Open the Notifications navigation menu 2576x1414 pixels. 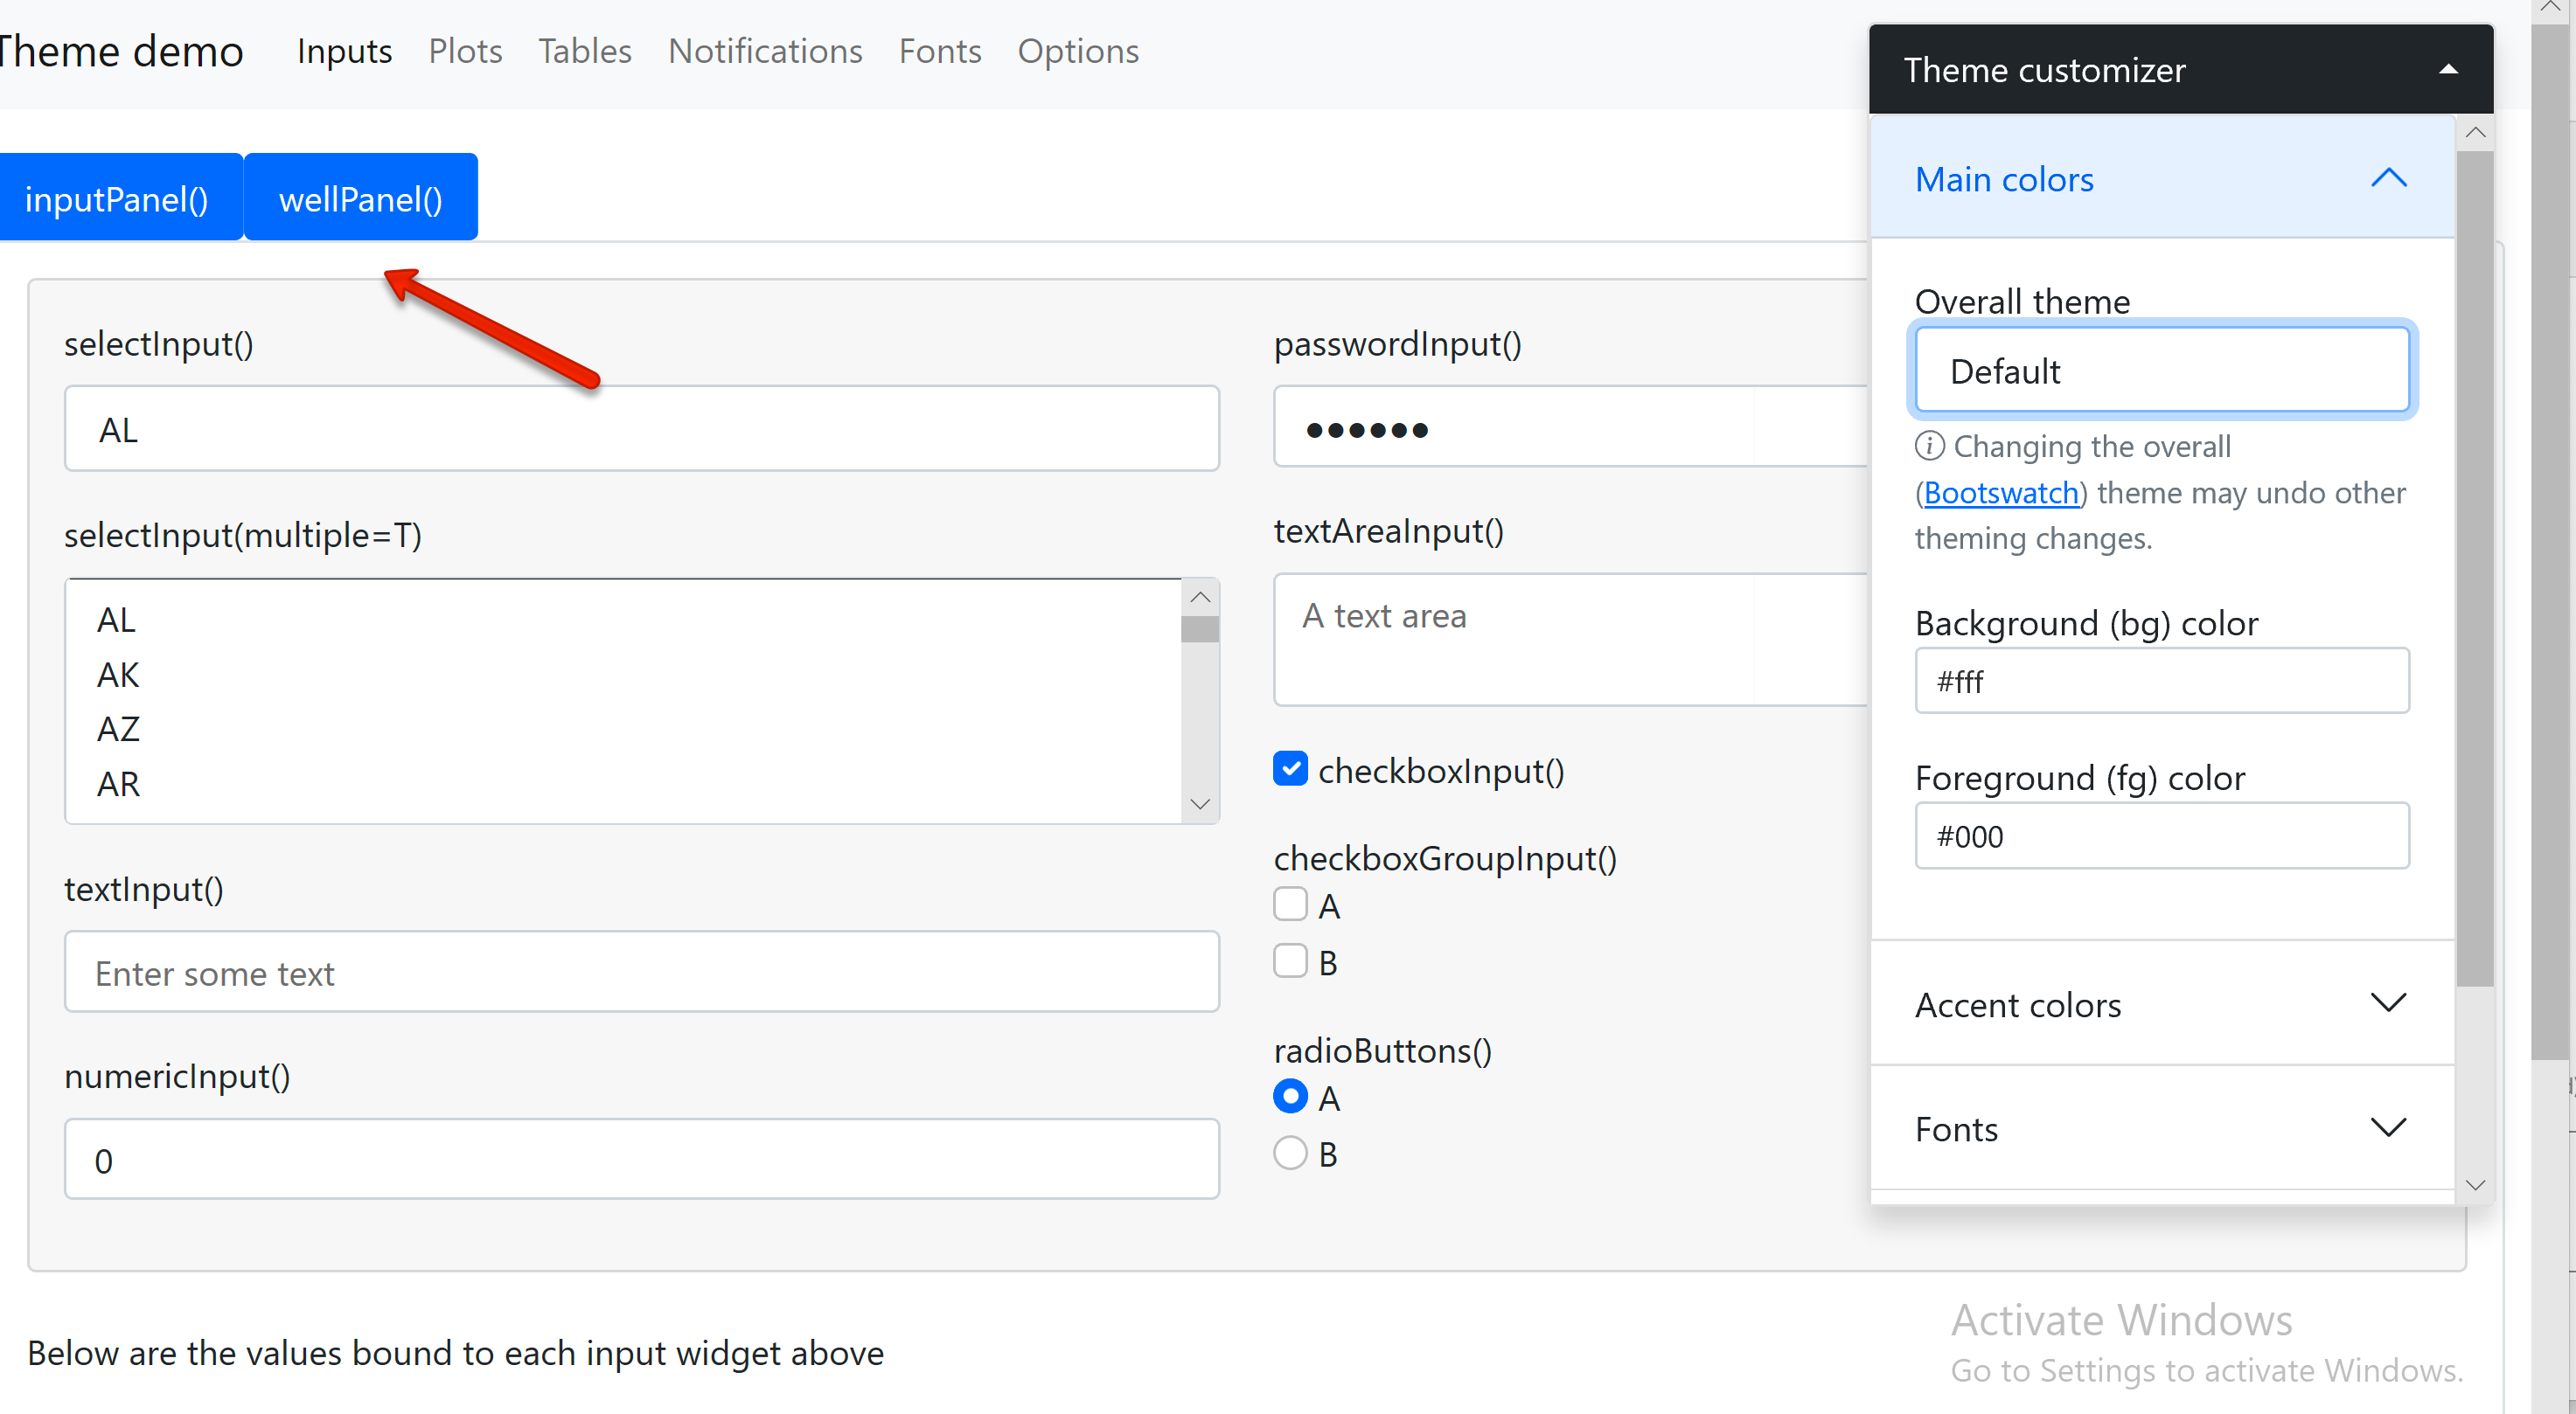click(765, 51)
